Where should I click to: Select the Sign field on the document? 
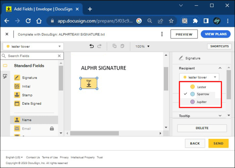(89, 83)
